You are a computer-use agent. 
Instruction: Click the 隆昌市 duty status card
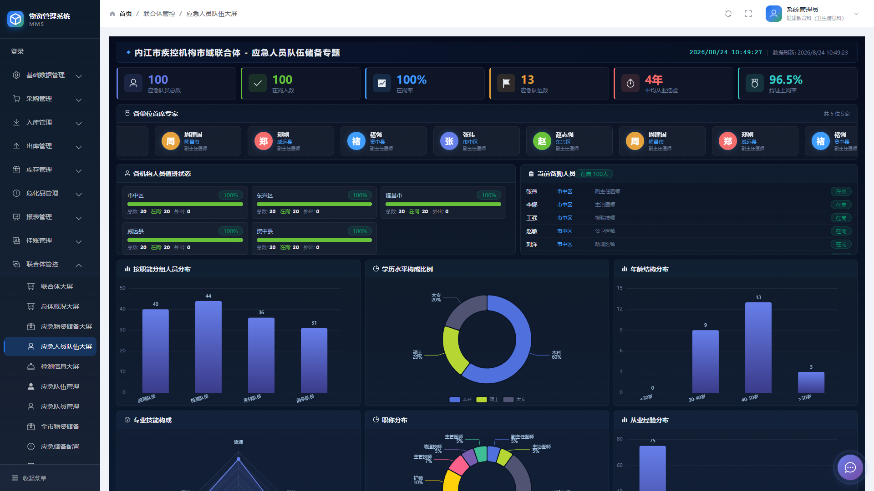click(x=443, y=202)
